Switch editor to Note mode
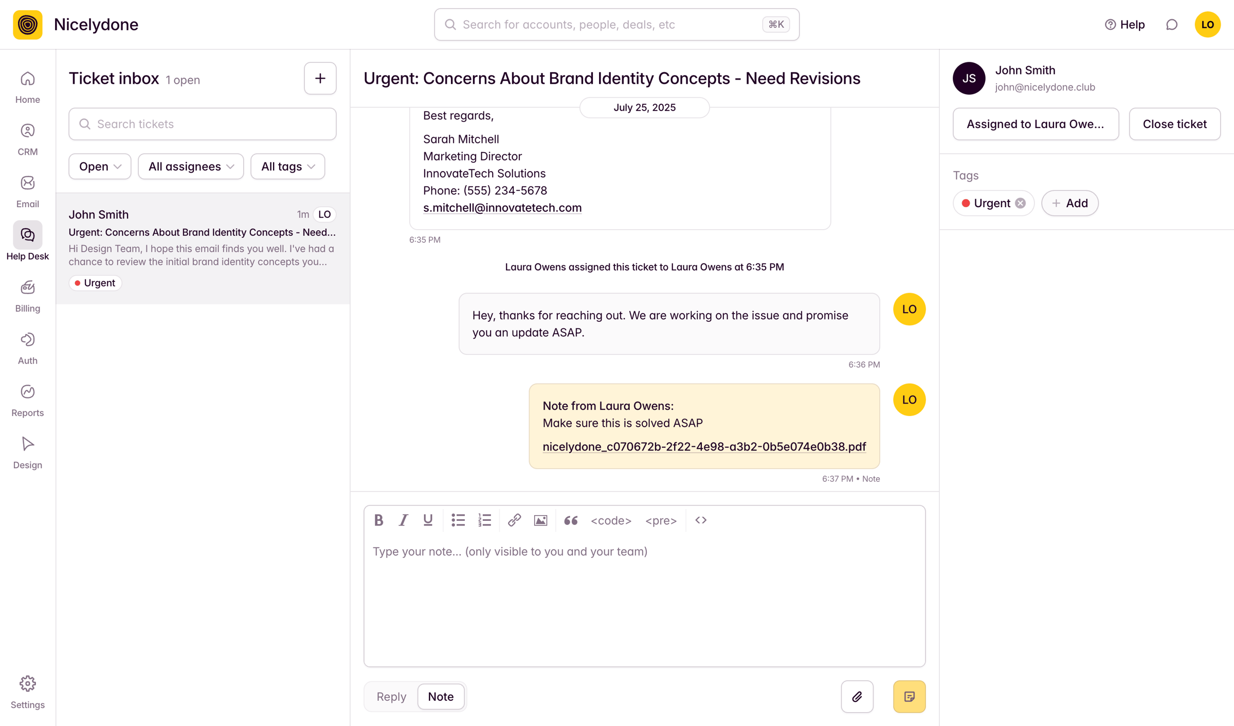 [x=441, y=697]
